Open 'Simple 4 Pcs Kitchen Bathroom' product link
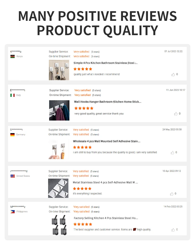Viewport: 195px width, 245px height. pyautogui.click(x=106, y=63)
